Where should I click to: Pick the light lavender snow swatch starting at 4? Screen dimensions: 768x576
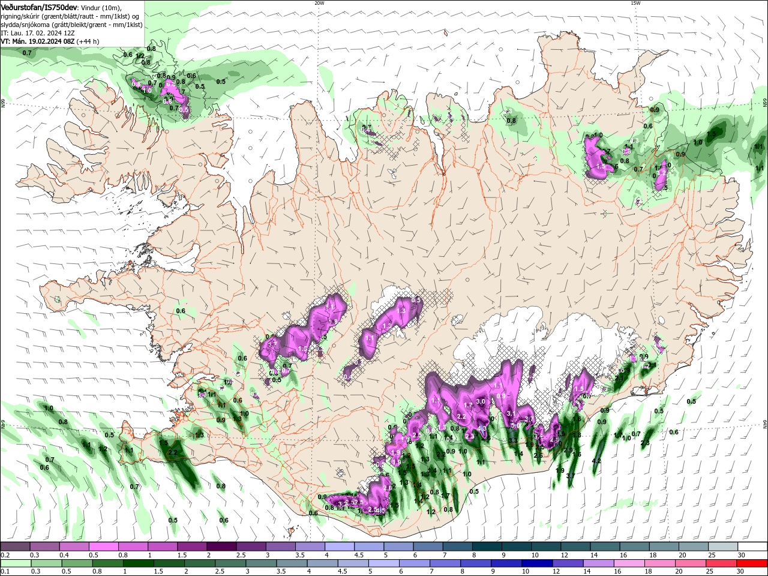[x=339, y=547]
